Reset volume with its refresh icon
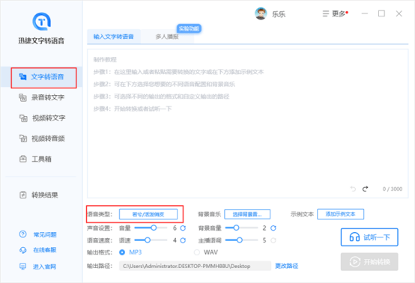This screenshot has height=283, width=415. click(x=183, y=228)
